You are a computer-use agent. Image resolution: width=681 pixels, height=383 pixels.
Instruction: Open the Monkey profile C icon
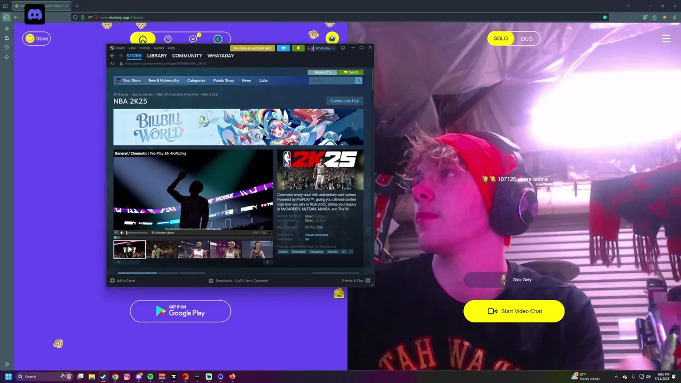[x=218, y=39]
